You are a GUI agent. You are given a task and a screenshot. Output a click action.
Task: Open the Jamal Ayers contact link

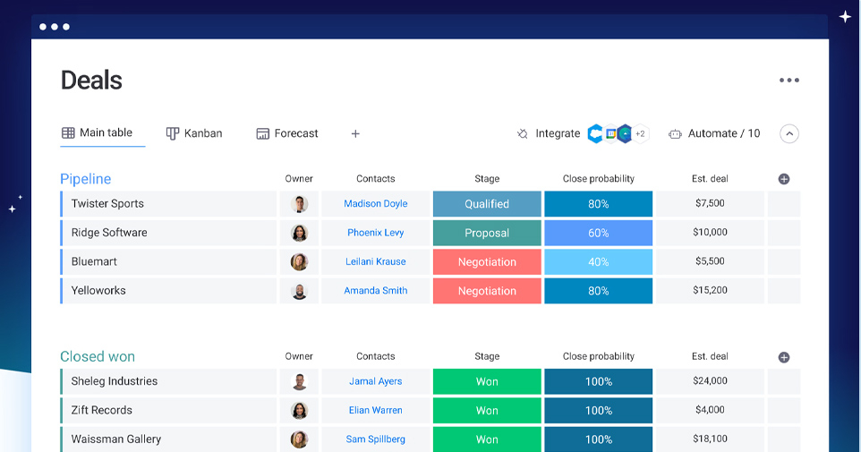pos(375,381)
